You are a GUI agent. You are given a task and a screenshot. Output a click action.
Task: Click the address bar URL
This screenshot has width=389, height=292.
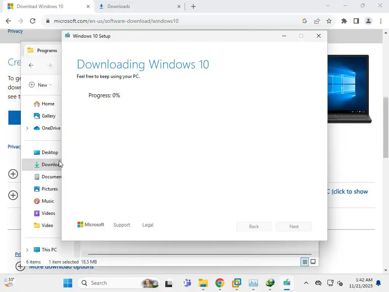point(116,21)
